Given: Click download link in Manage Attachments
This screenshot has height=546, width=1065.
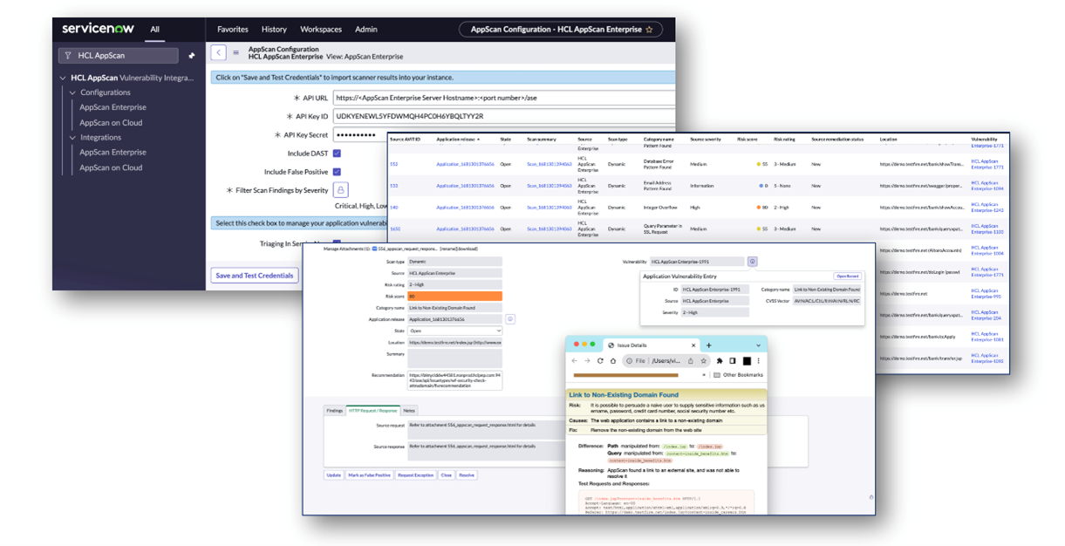Looking at the screenshot, I should pos(468,249).
